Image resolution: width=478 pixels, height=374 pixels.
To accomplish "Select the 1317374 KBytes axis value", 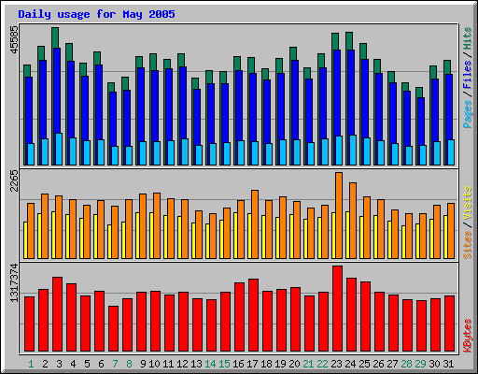I will 14,283.
